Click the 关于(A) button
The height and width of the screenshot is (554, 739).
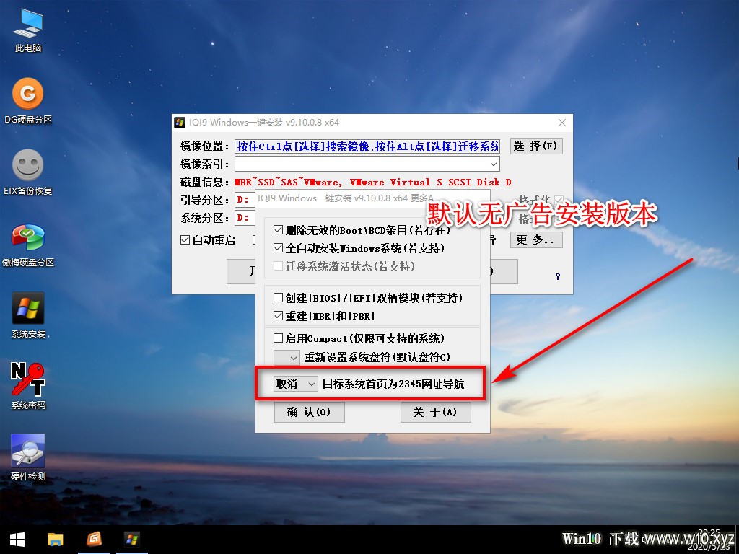pos(435,412)
